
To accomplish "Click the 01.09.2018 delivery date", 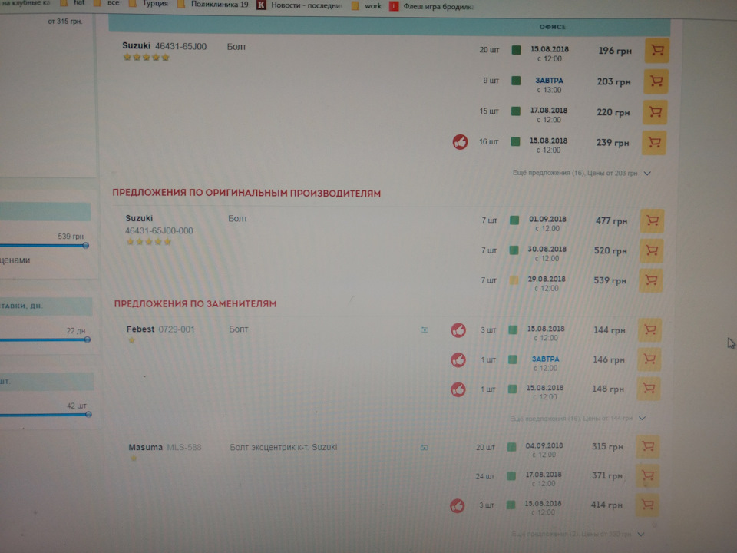I will (547, 219).
